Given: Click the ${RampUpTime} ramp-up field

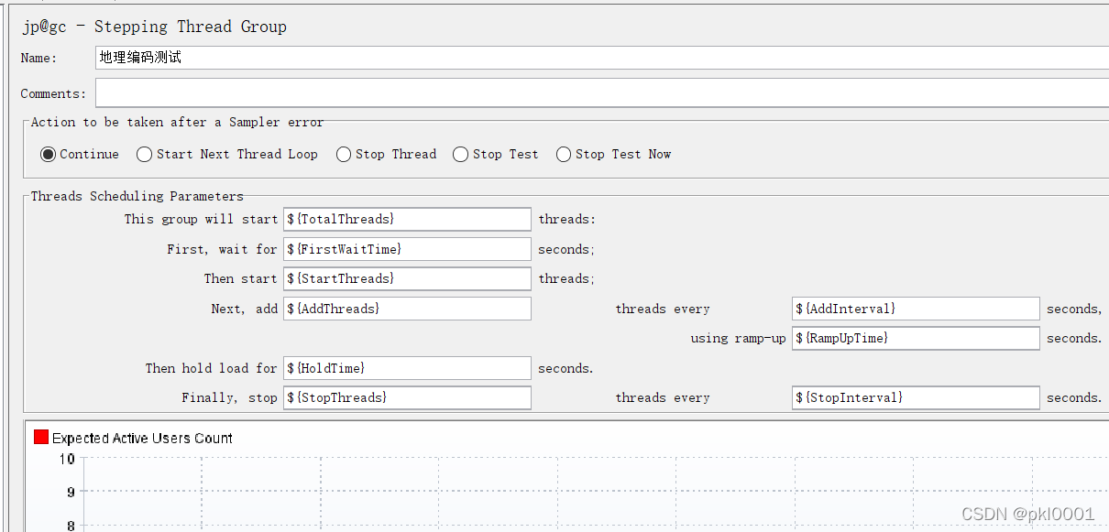Looking at the screenshot, I should tap(916, 338).
